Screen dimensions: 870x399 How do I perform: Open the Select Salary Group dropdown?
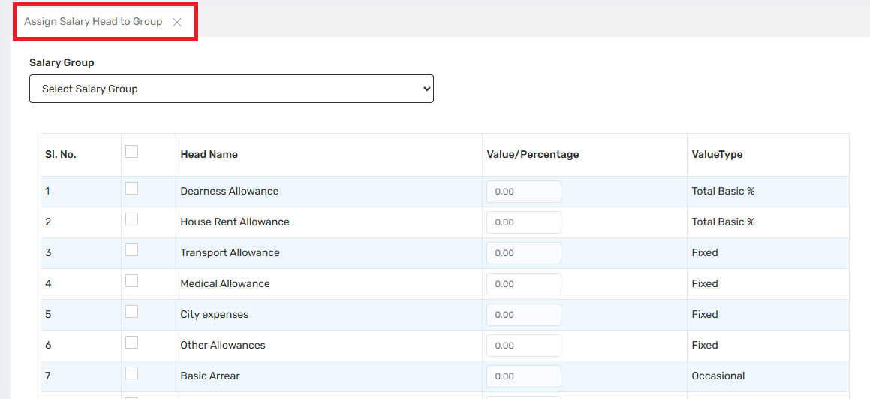click(231, 89)
